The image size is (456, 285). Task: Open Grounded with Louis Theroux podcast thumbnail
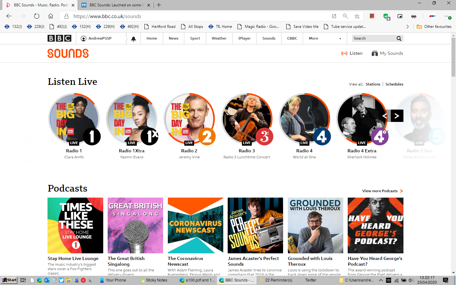pos(315,225)
